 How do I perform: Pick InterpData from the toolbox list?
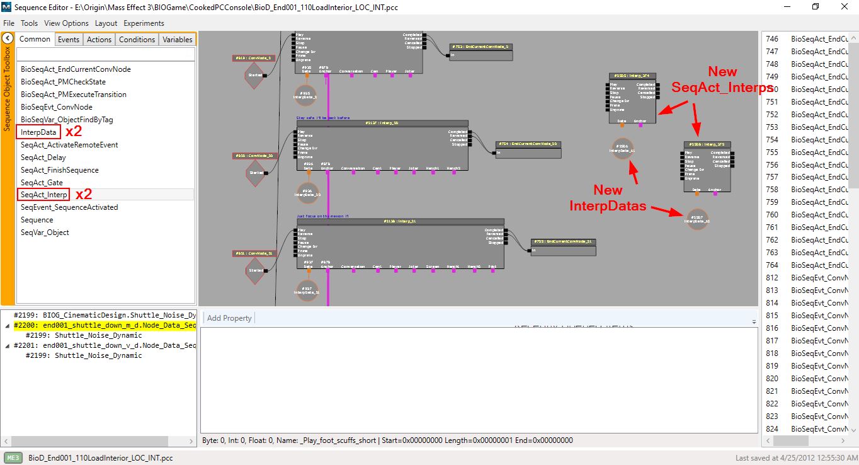pos(38,132)
